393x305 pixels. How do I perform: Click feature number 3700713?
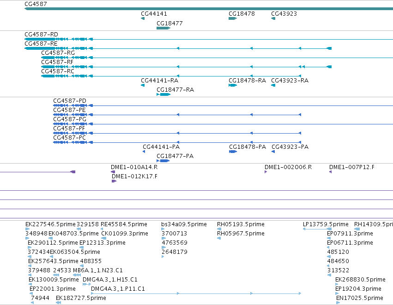pyautogui.click(x=174, y=234)
